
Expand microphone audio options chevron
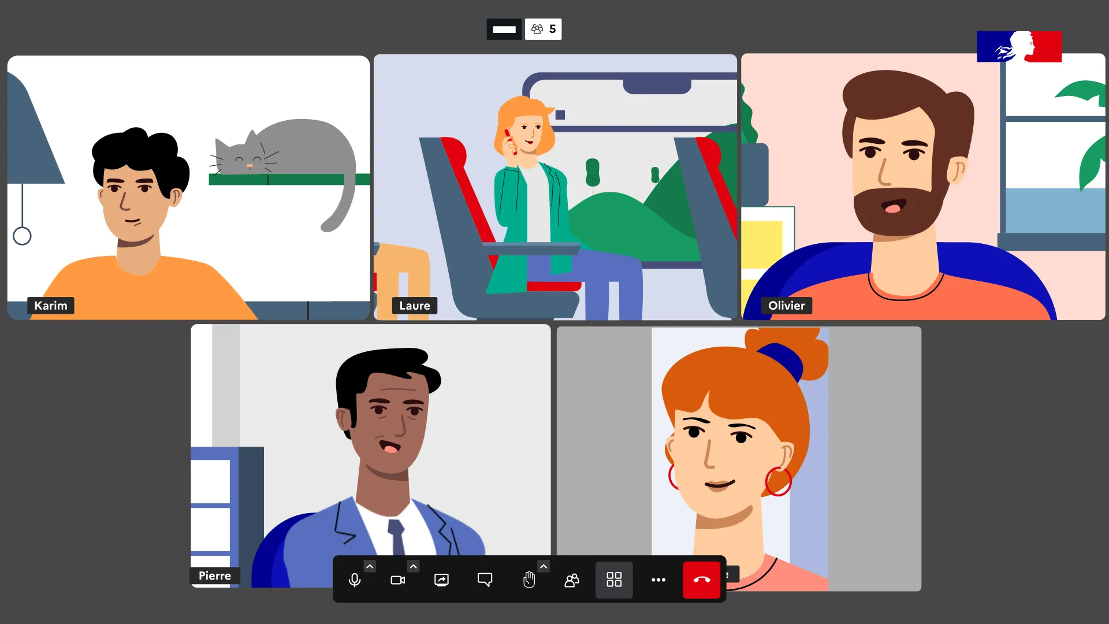(x=370, y=566)
